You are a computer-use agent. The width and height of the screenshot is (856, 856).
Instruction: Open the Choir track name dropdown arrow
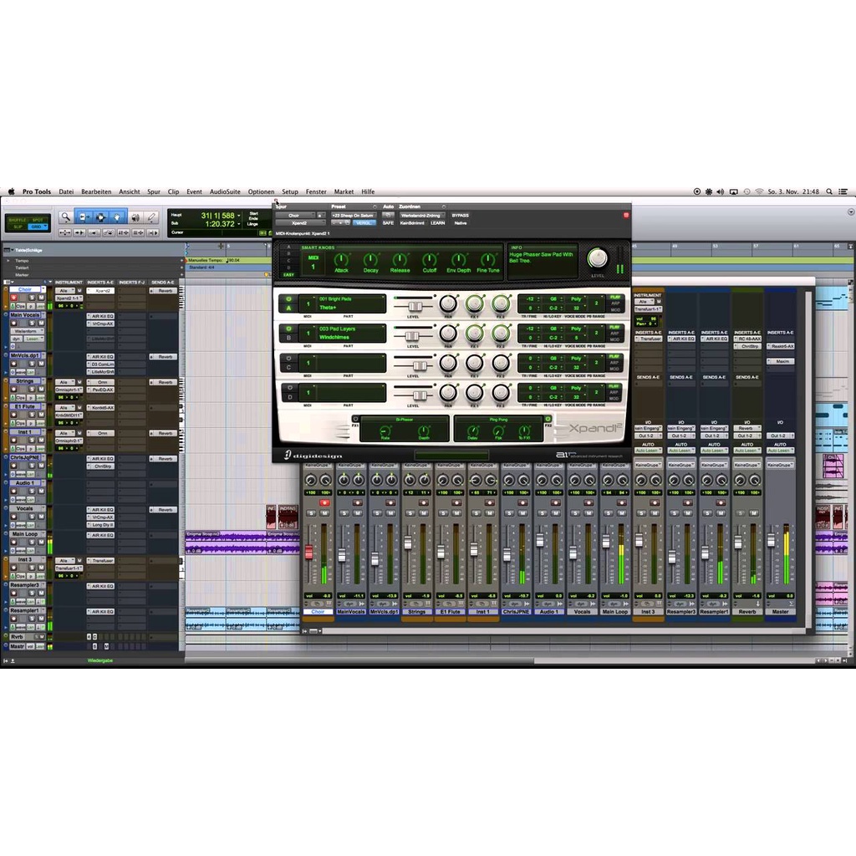(43, 289)
